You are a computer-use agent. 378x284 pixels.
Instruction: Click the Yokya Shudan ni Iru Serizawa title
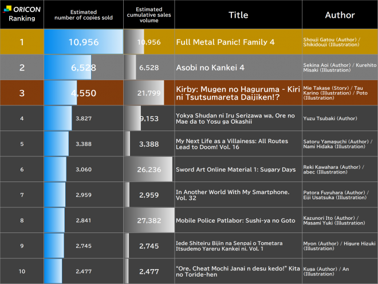click(235, 119)
